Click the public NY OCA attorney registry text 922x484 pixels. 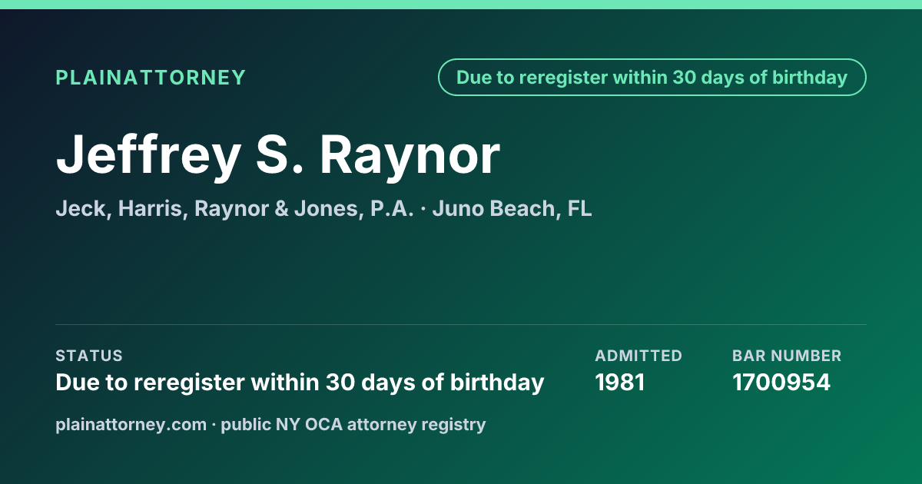tap(353, 425)
